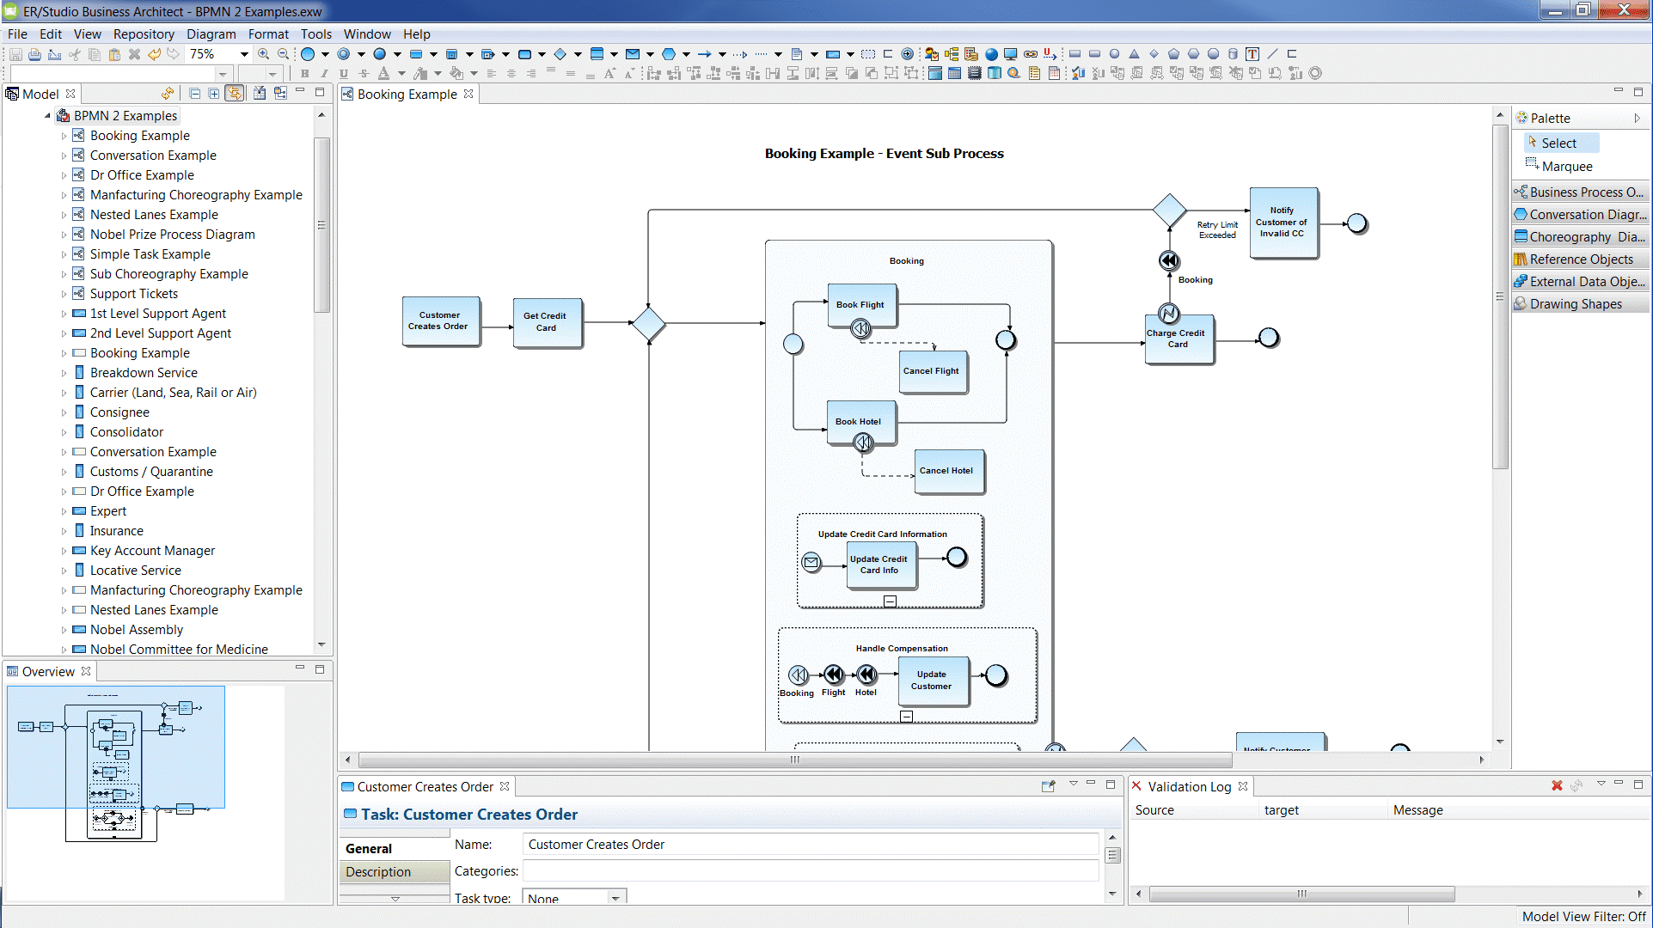Select the Business Process O... palette option
The width and height of the screenshot is (1653, 928).
[x=1579, y=191]
